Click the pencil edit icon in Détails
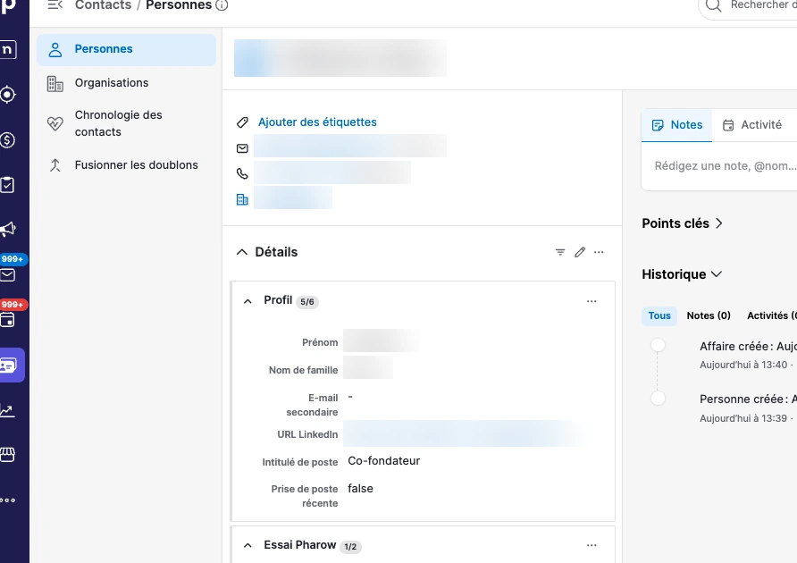 point(580,252)
